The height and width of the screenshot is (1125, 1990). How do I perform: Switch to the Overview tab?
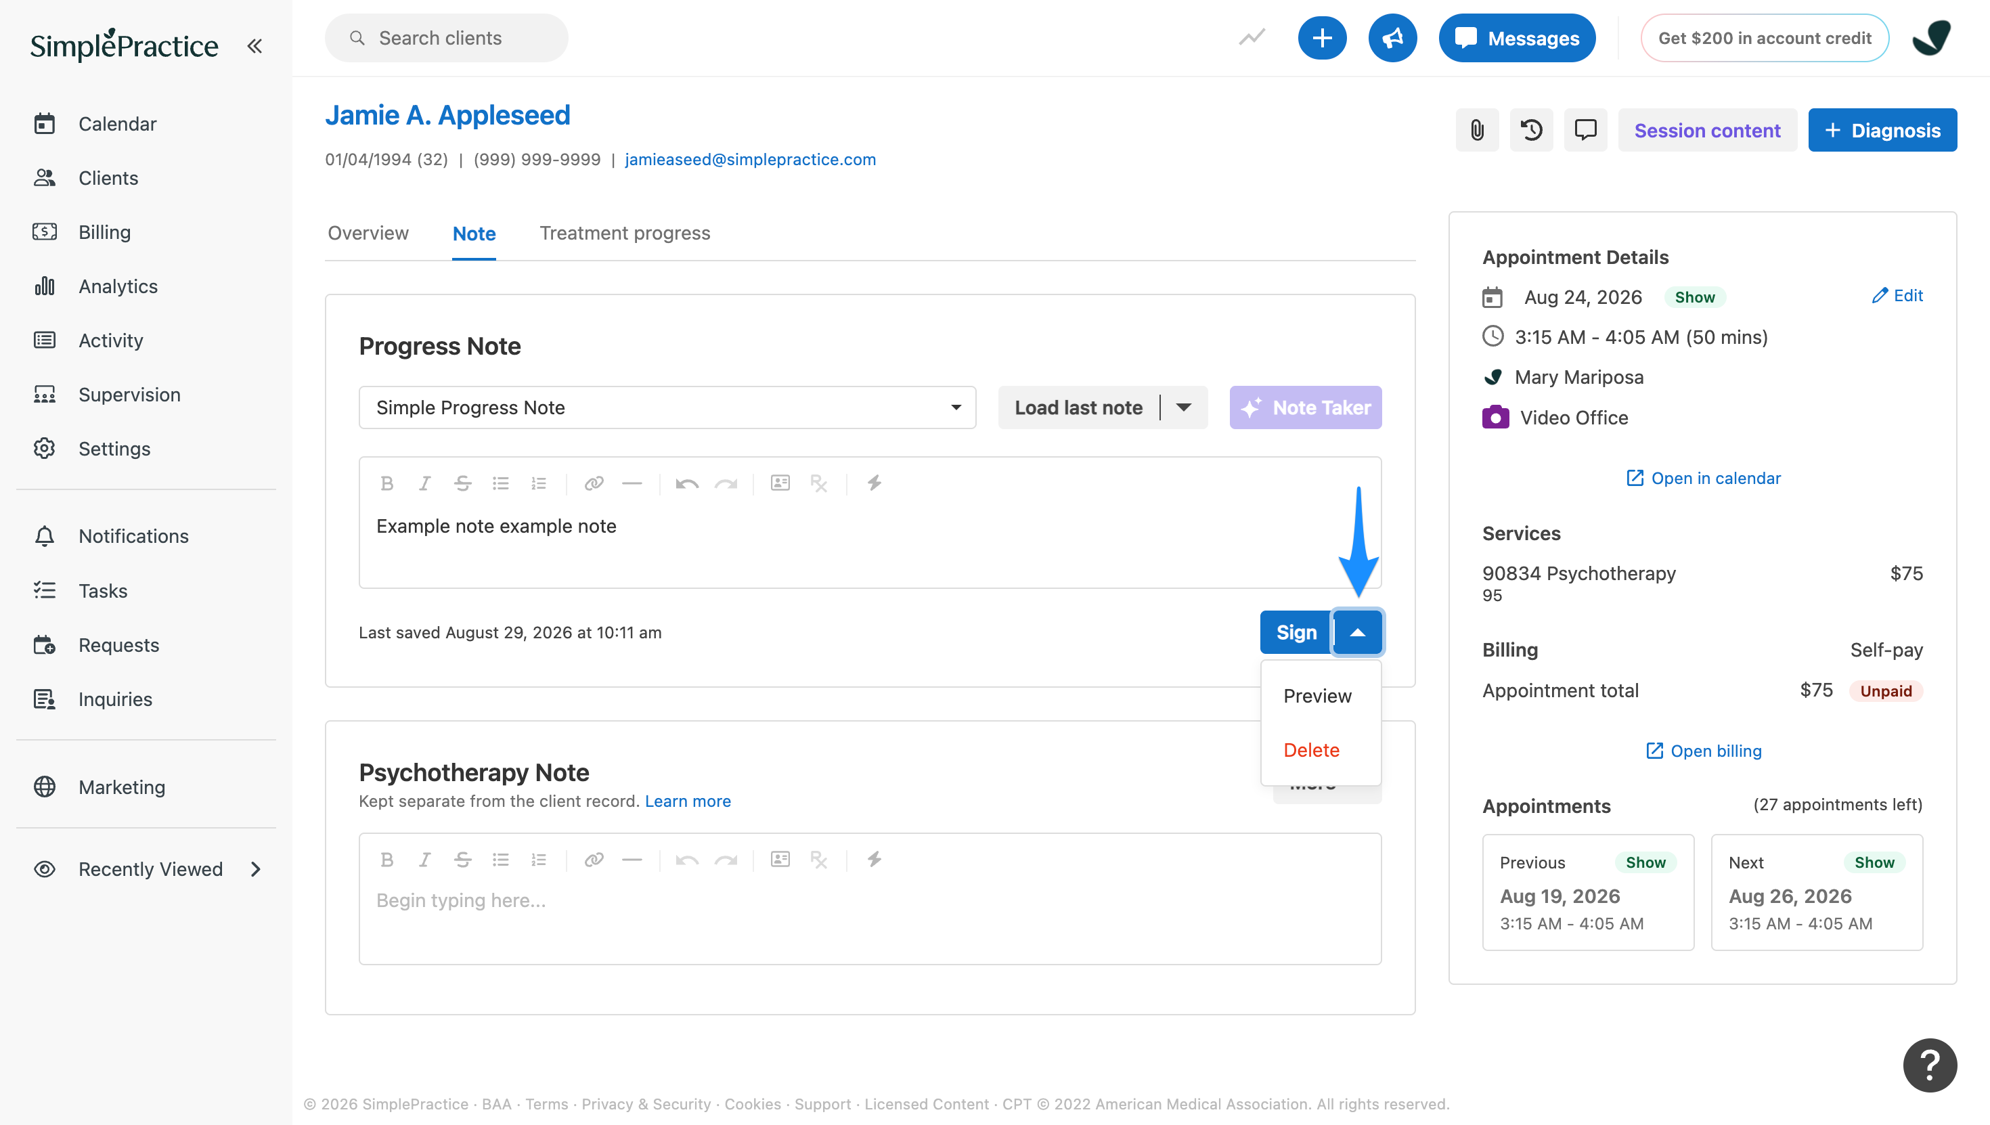(x=368, y=234)
